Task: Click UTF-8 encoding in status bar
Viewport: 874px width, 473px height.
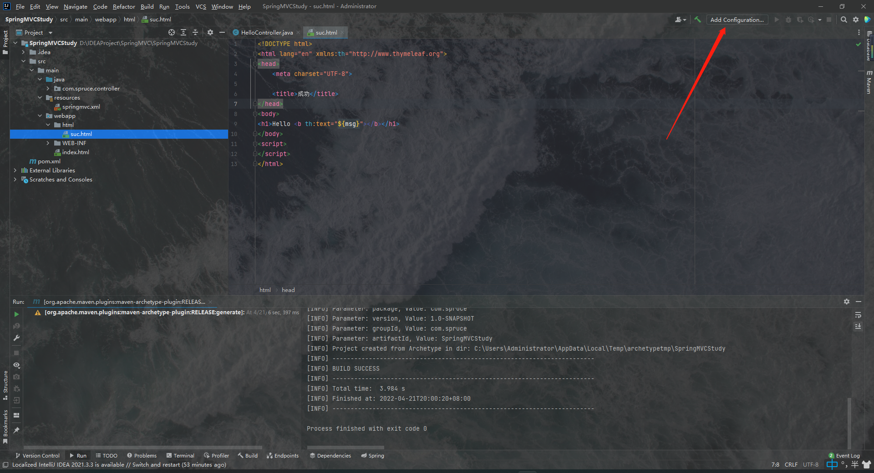Action: point(811,464)
